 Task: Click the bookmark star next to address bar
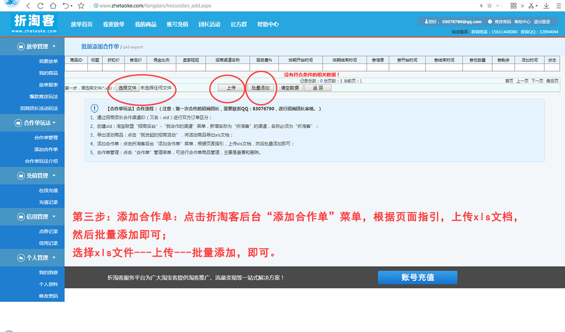(81, 6)
